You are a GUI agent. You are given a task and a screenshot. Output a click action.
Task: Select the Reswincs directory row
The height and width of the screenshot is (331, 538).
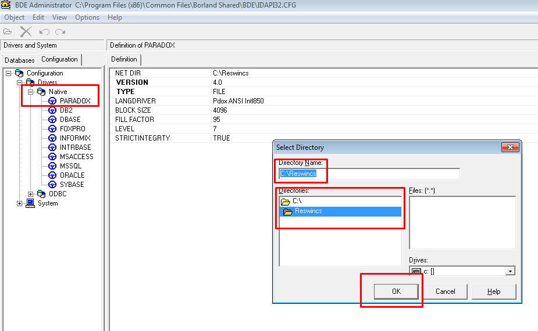point(340,211)
